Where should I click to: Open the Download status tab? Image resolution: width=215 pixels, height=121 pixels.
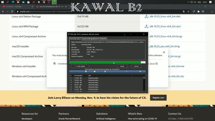coord(75,39)
